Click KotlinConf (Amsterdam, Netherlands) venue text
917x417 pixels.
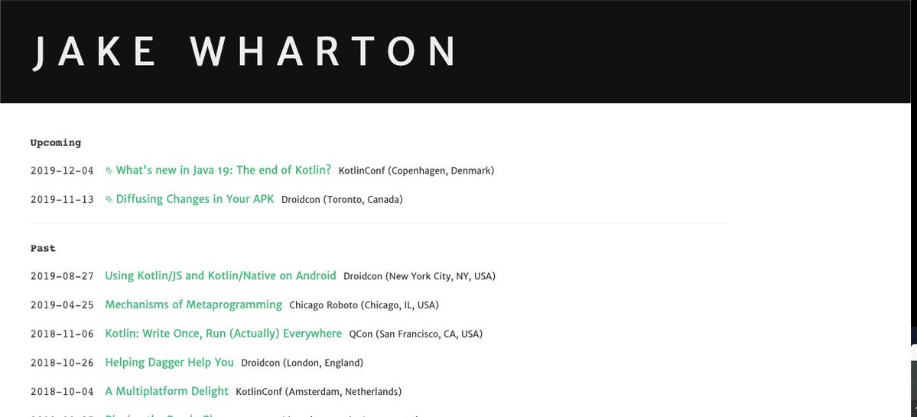(319, 392)
